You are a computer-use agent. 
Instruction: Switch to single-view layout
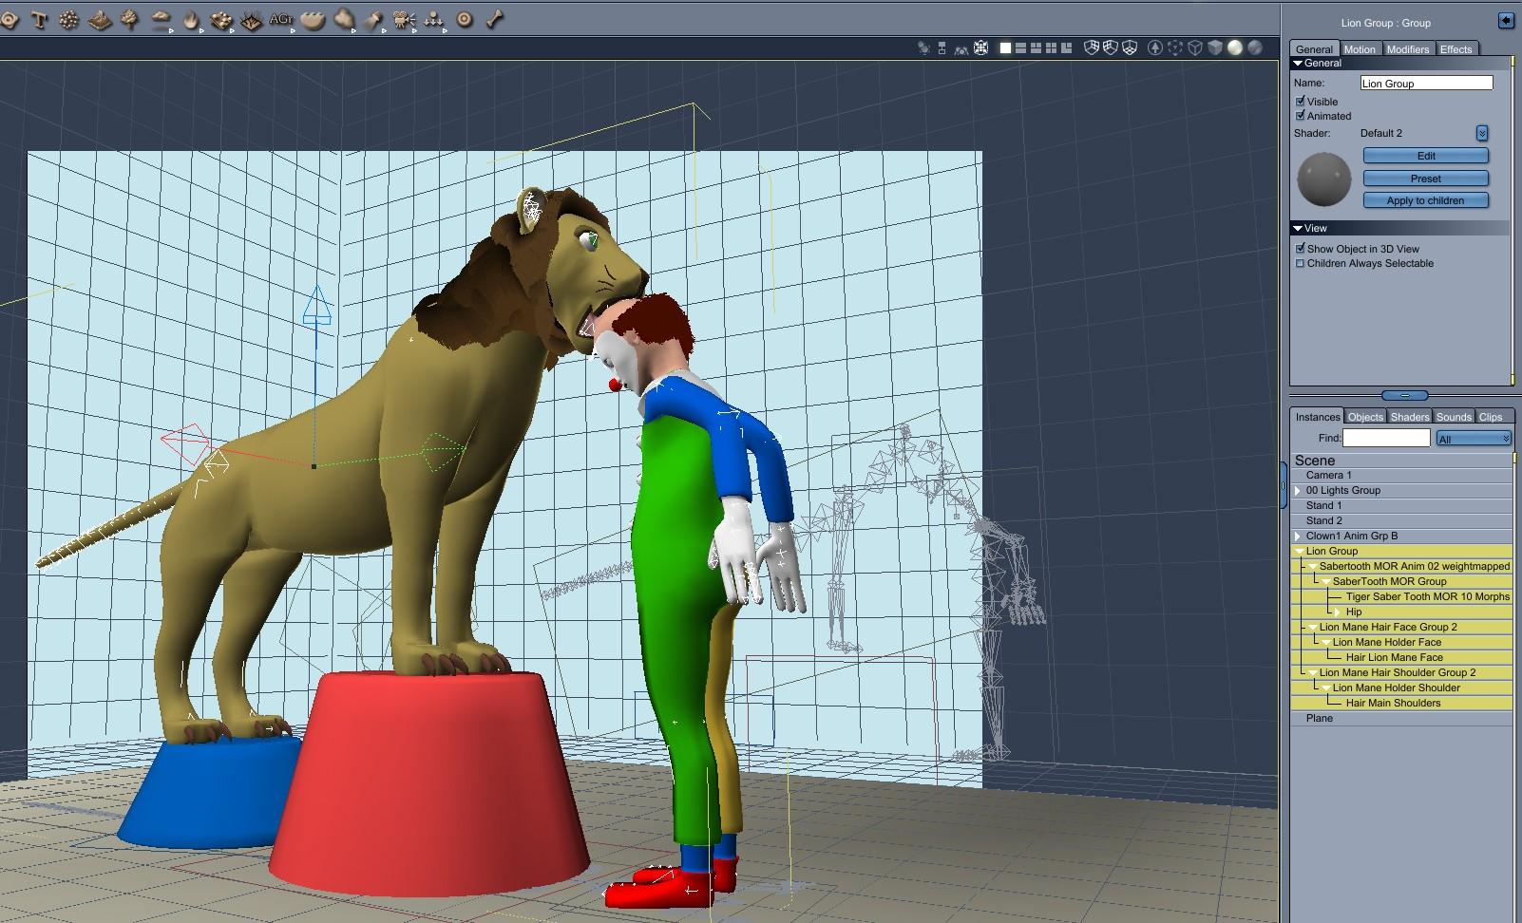point(1005,47)
